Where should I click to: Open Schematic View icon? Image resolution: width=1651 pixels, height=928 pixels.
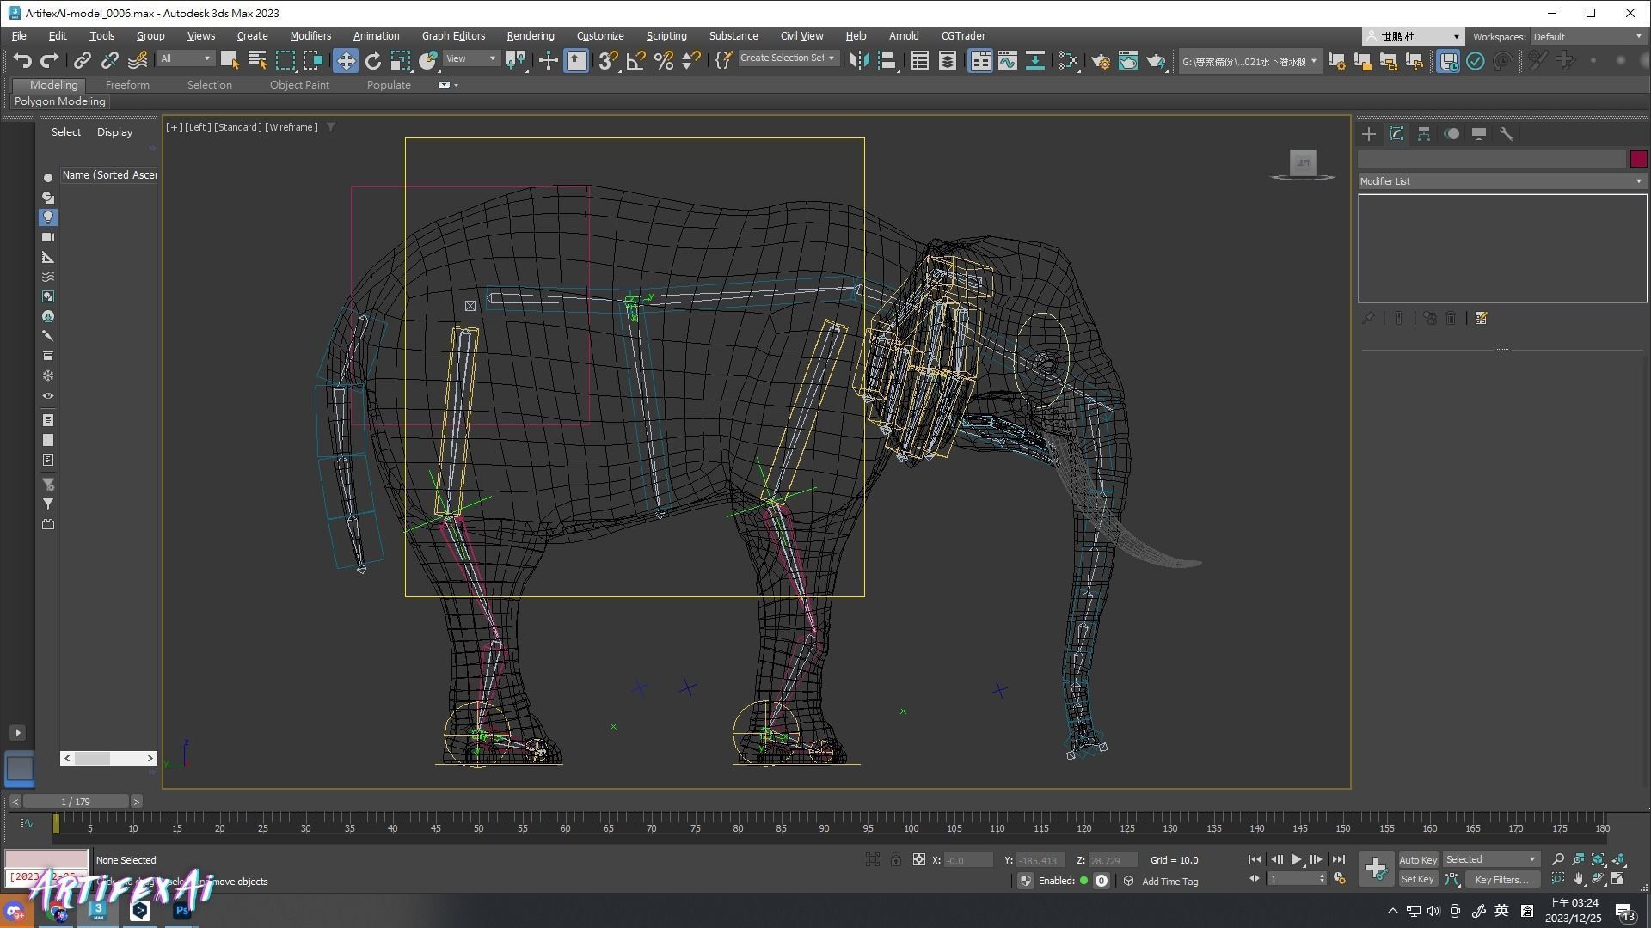pyautogui.click(x=1034, y=60)
